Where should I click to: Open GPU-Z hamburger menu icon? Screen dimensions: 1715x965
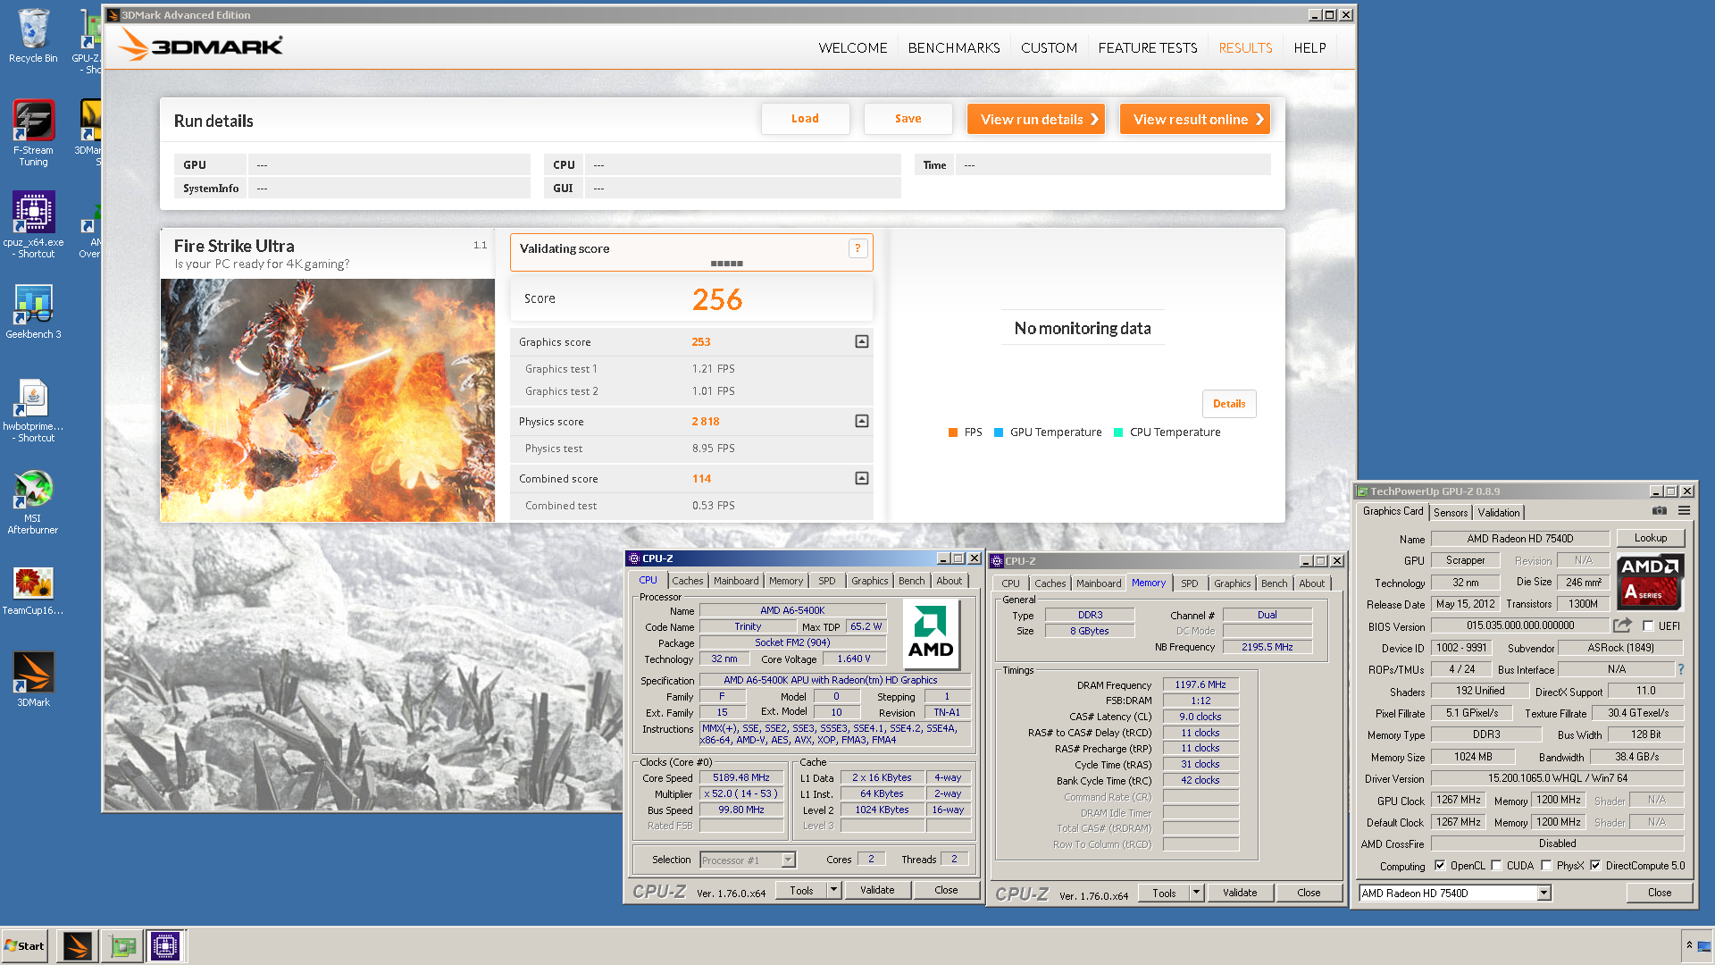[1684, 511]
